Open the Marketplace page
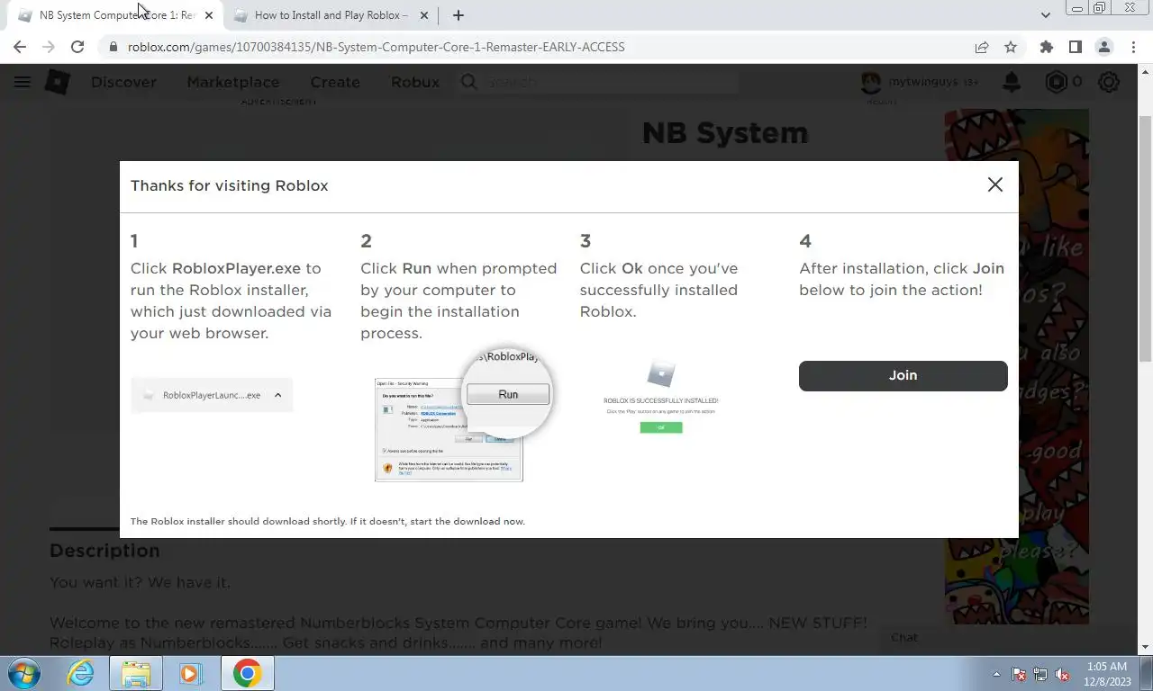The height and width of the screenshot is (691, 1153). [x=232, y=82]
